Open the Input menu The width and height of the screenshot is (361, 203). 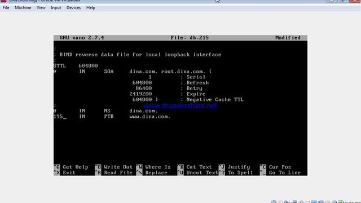pyautogui.click(x=56, y=7)
